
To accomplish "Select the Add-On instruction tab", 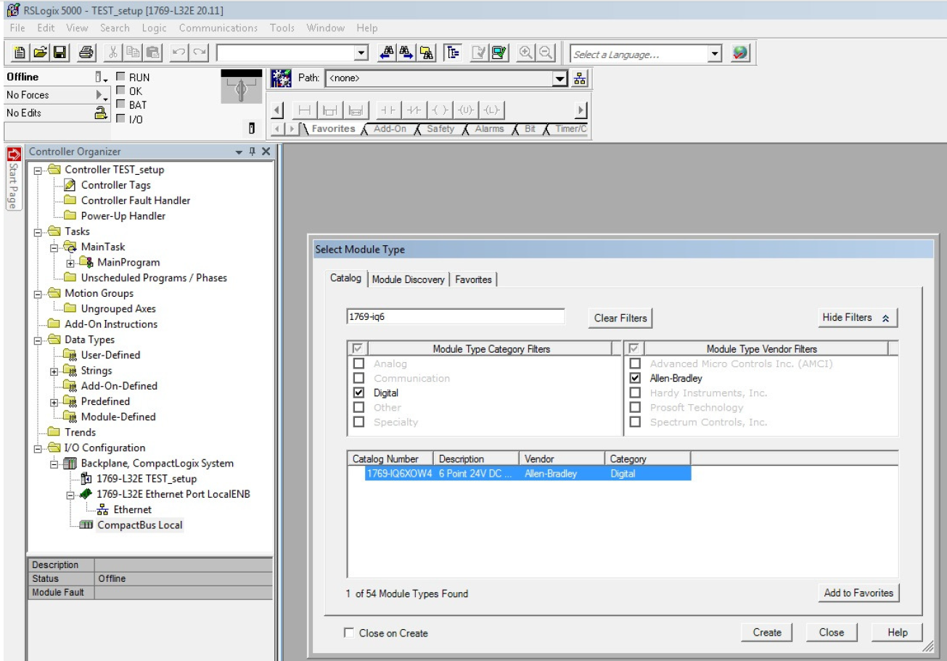I will tap(390, 128).
